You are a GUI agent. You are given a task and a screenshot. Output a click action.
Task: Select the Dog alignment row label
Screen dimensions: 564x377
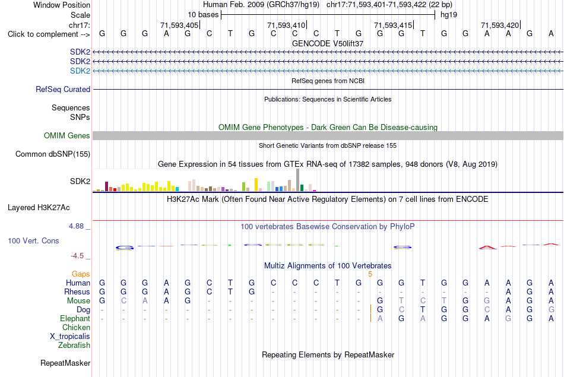(83, 310)
